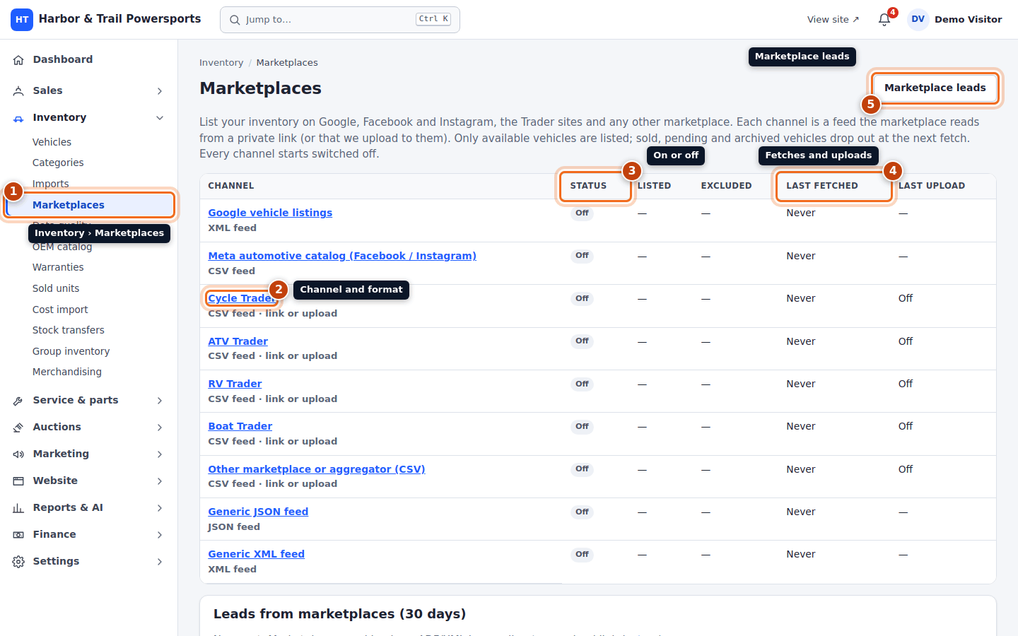Open Merchandising in sidebar
The height and width of the screenshot is (636, 1018).
tap(67, 372)
